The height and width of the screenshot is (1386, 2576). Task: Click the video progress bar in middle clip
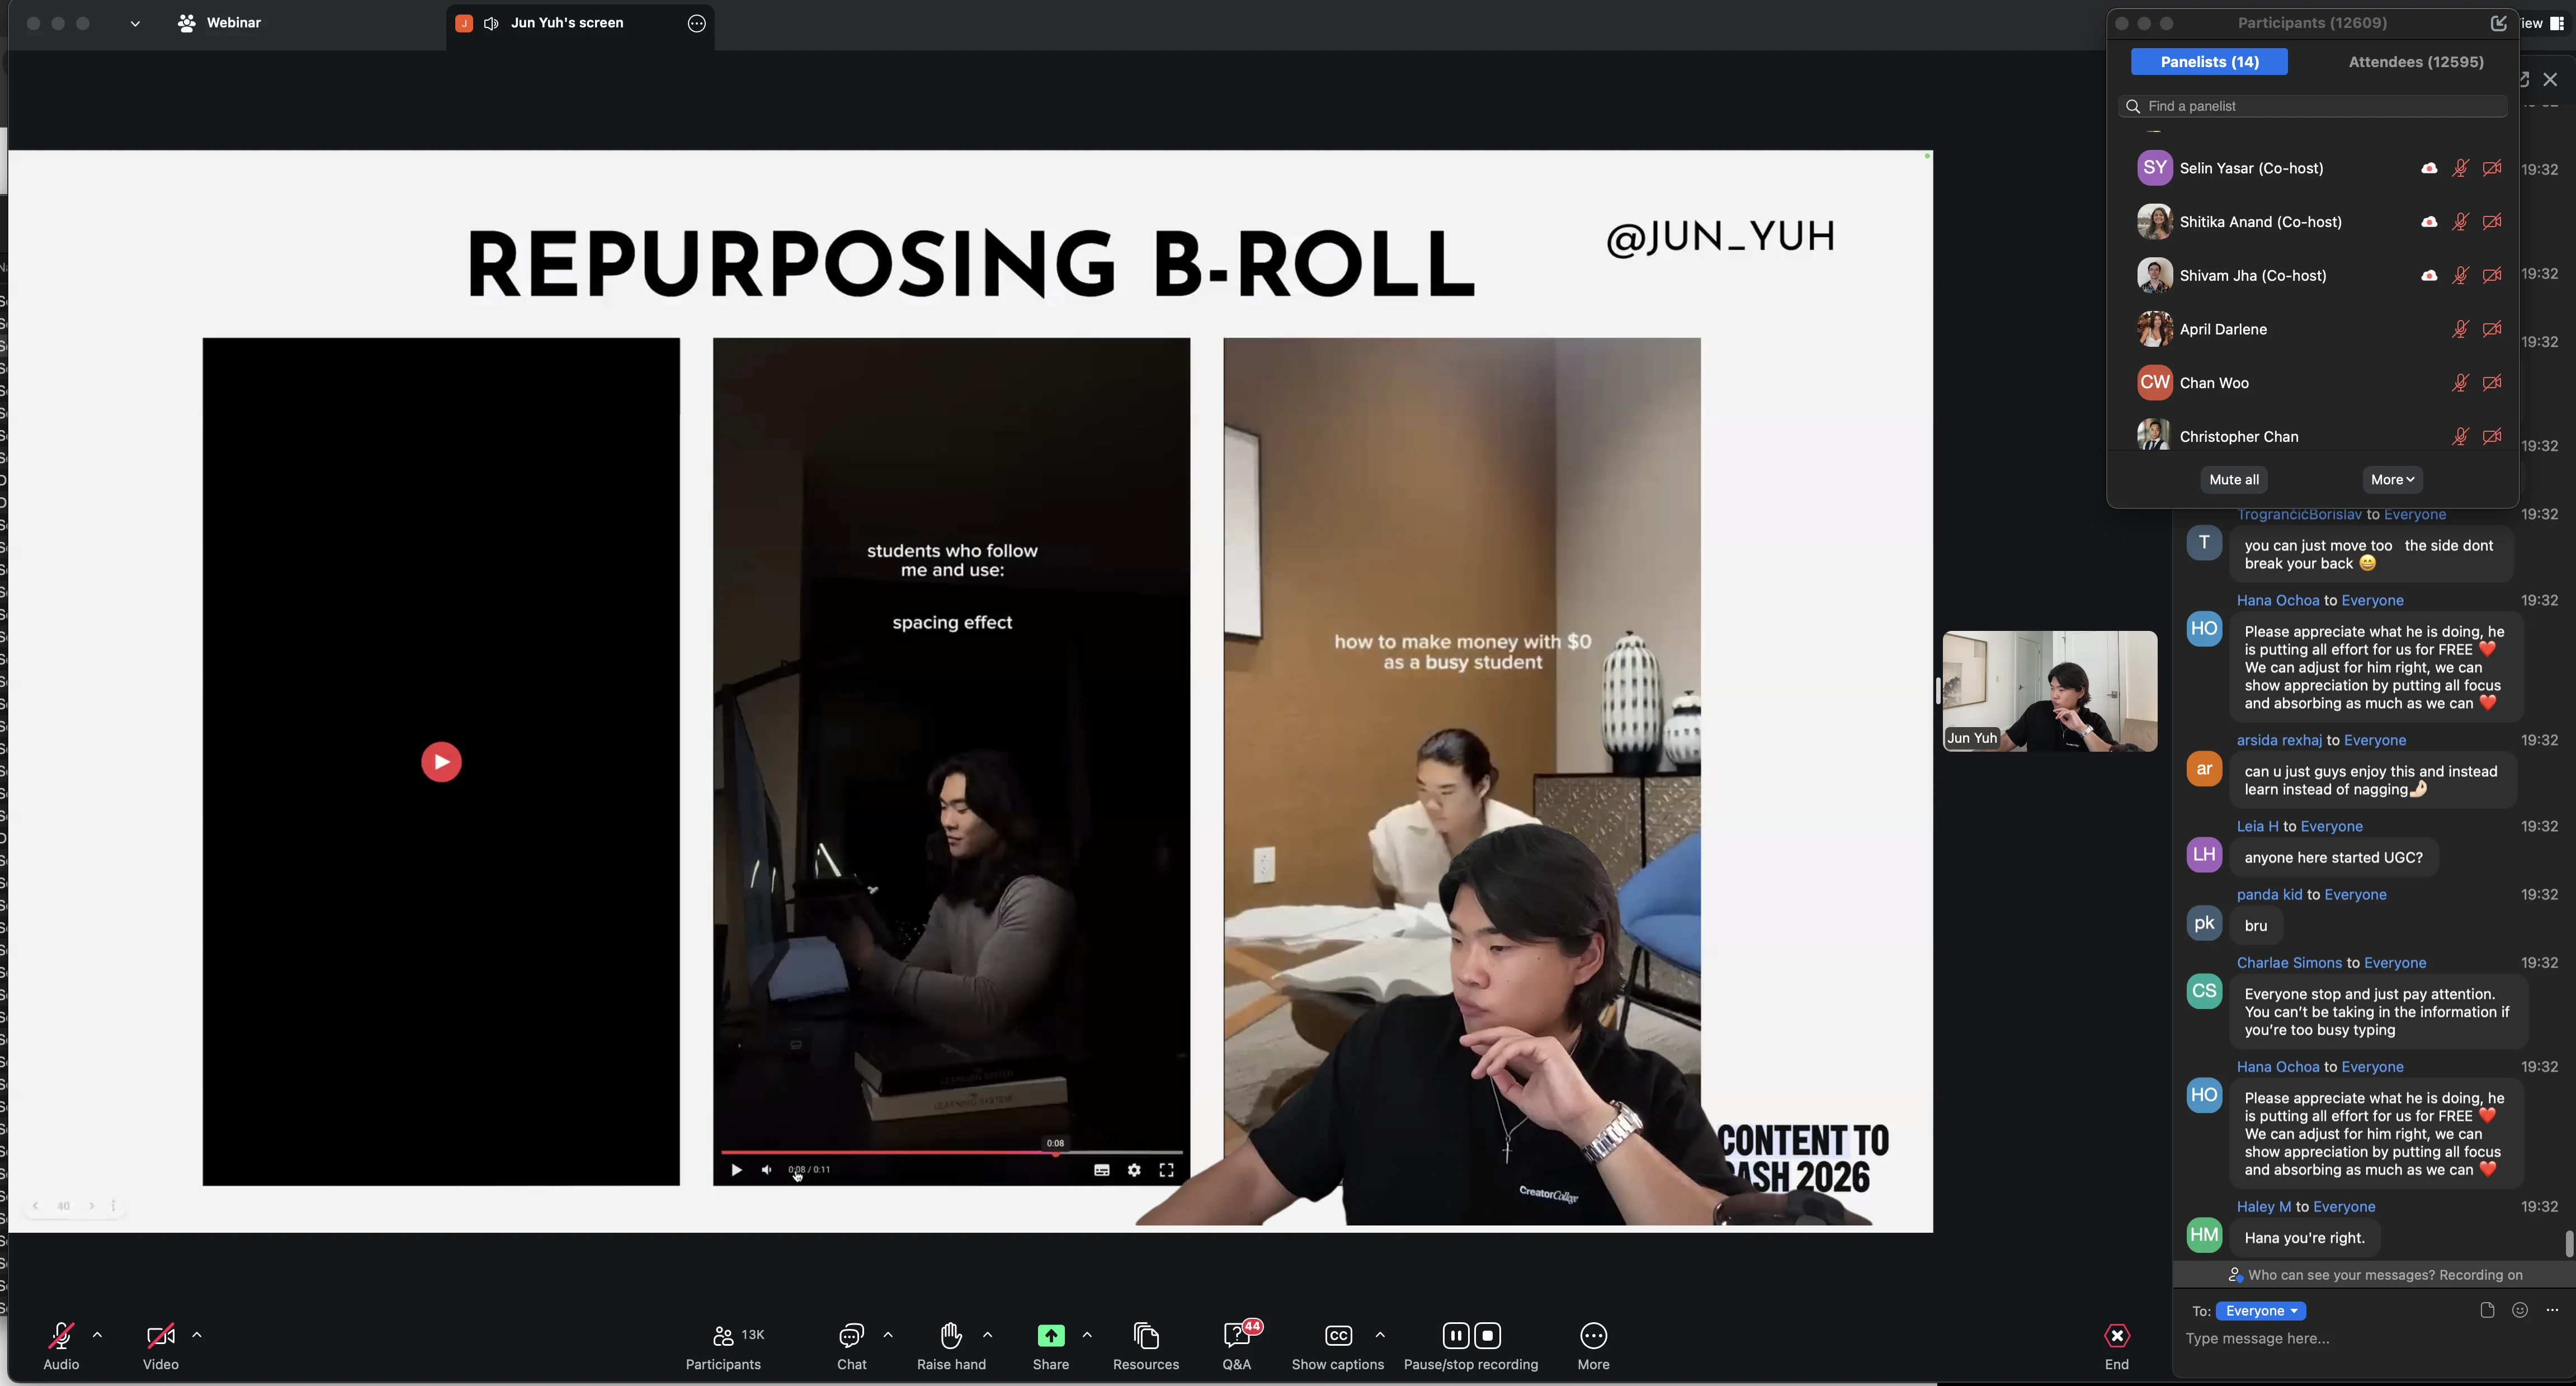pyautogui.click(x=950, y=1153)
